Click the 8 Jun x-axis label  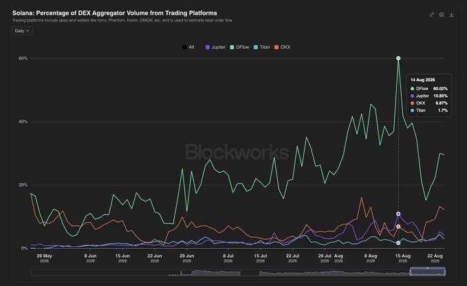(x=90, y=258)
